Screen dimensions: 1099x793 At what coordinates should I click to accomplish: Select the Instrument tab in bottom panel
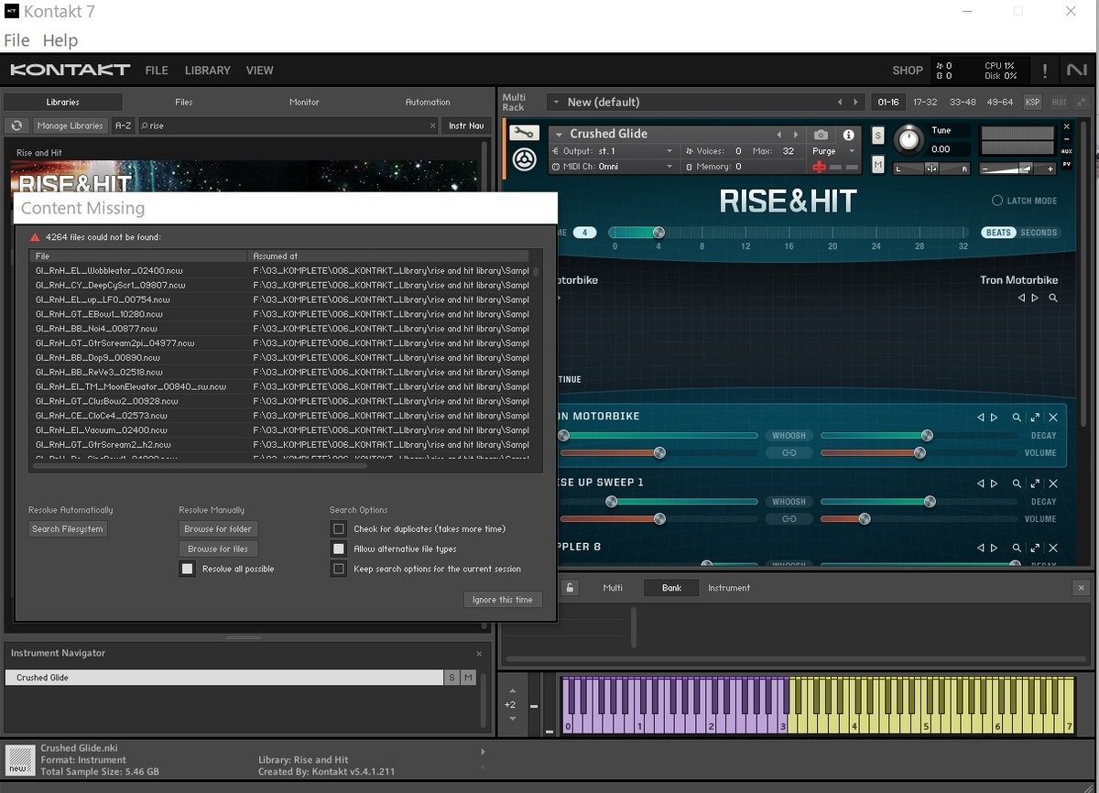pos(729,588)
